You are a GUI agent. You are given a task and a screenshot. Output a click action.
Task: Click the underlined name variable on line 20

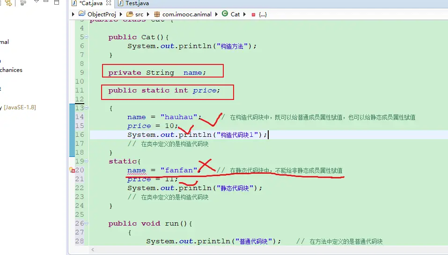pyautogui.click(x=137, y=170)
